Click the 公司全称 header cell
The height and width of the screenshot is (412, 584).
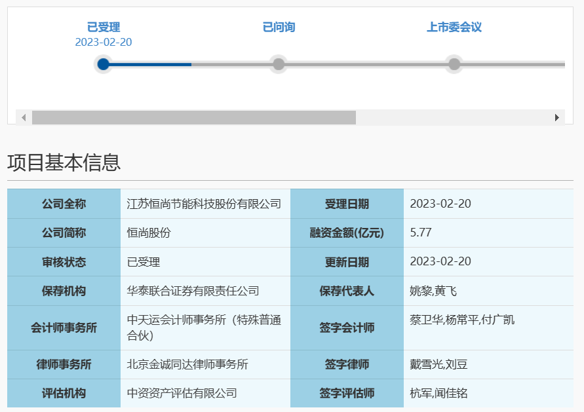(64, 204)
